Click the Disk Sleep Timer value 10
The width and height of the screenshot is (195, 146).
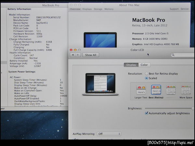pyautogui.click(x=61, y=82)
